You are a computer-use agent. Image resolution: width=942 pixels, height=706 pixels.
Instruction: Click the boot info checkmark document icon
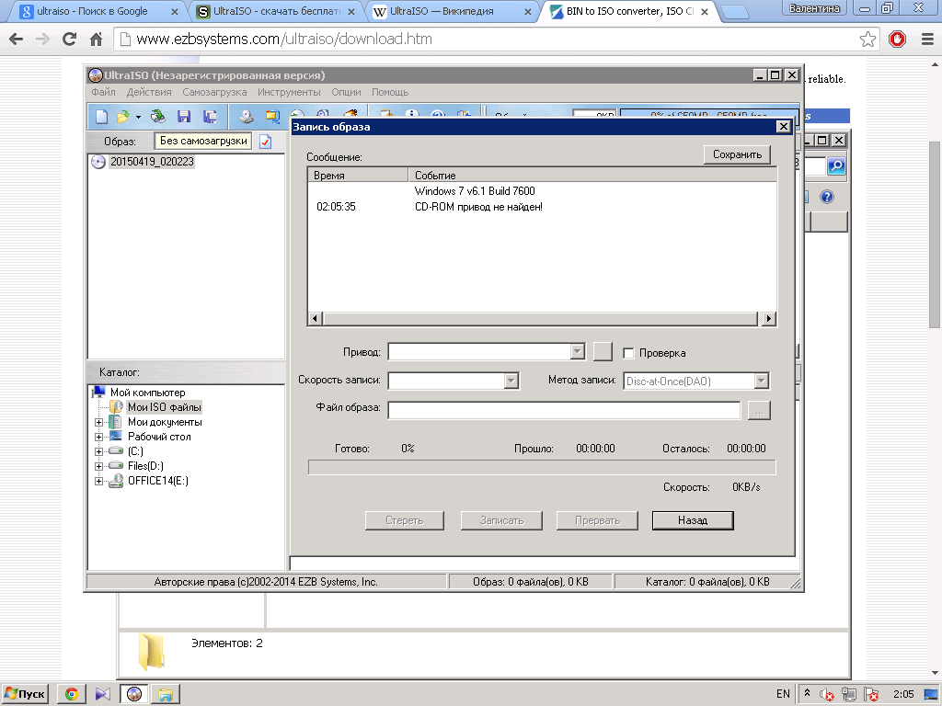[x=266, y=142]
